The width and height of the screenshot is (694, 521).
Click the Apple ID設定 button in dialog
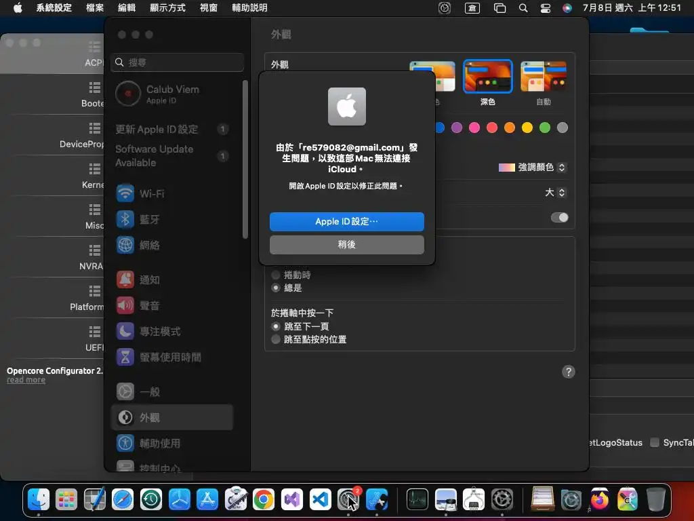click(346, 222)
